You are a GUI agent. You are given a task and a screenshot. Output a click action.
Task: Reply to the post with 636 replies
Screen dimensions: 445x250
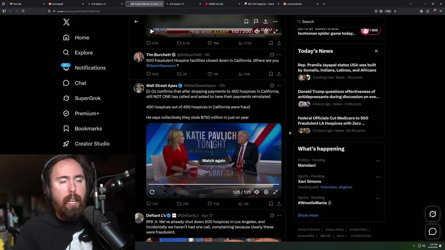tap(152, 43)
